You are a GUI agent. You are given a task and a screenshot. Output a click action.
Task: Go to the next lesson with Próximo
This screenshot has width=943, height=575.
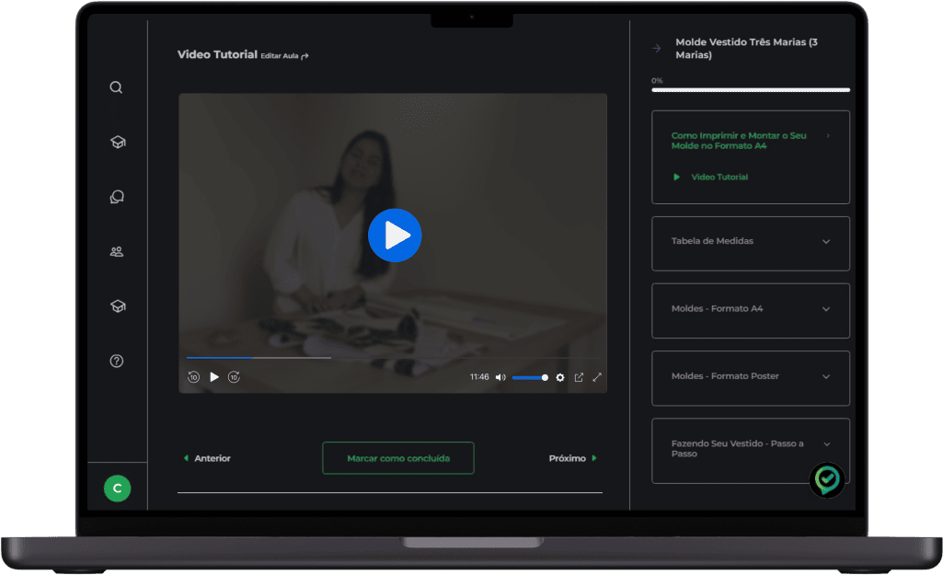click(x=572, y=458)
